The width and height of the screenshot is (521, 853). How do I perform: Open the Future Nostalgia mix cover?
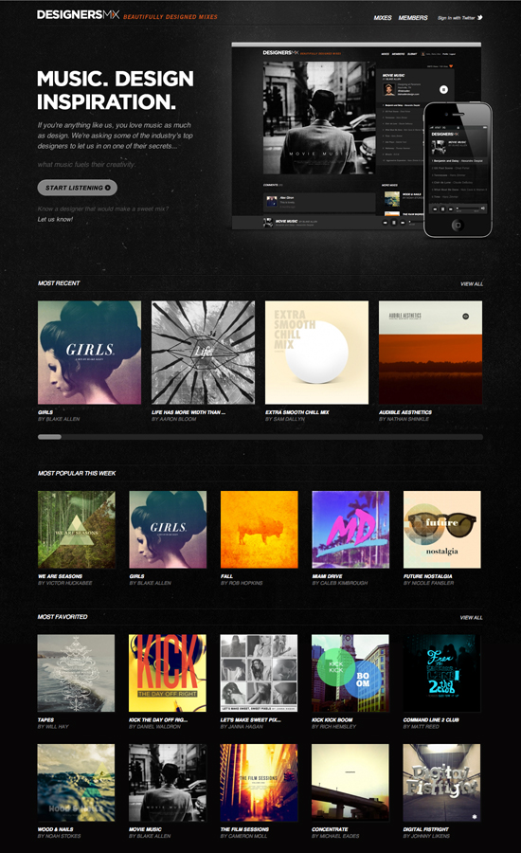[x=442, y=530]
